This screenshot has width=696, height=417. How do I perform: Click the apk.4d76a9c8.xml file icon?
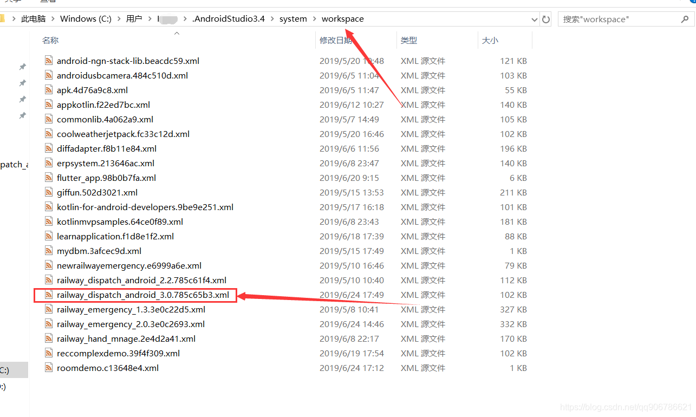[49, 90]
